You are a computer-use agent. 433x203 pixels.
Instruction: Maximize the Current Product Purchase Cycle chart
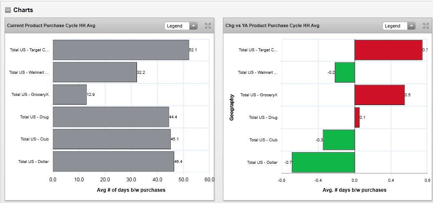point(208,26)
